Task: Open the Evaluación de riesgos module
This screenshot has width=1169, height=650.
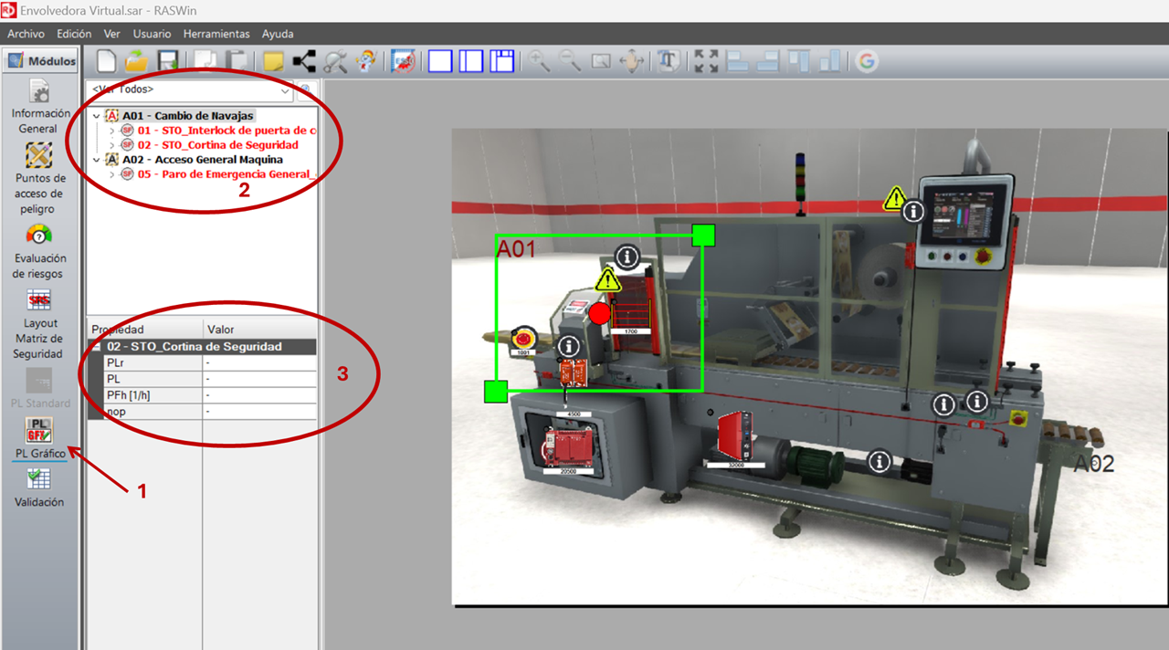Action: [39, 251]
